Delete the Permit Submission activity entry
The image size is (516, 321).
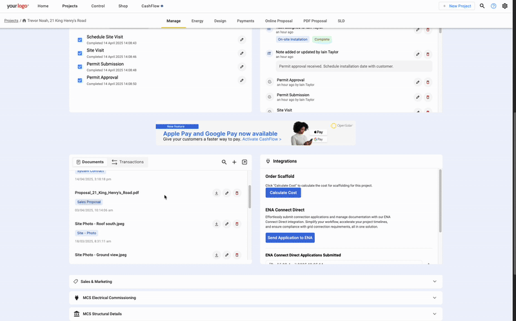tap(428, 97)
